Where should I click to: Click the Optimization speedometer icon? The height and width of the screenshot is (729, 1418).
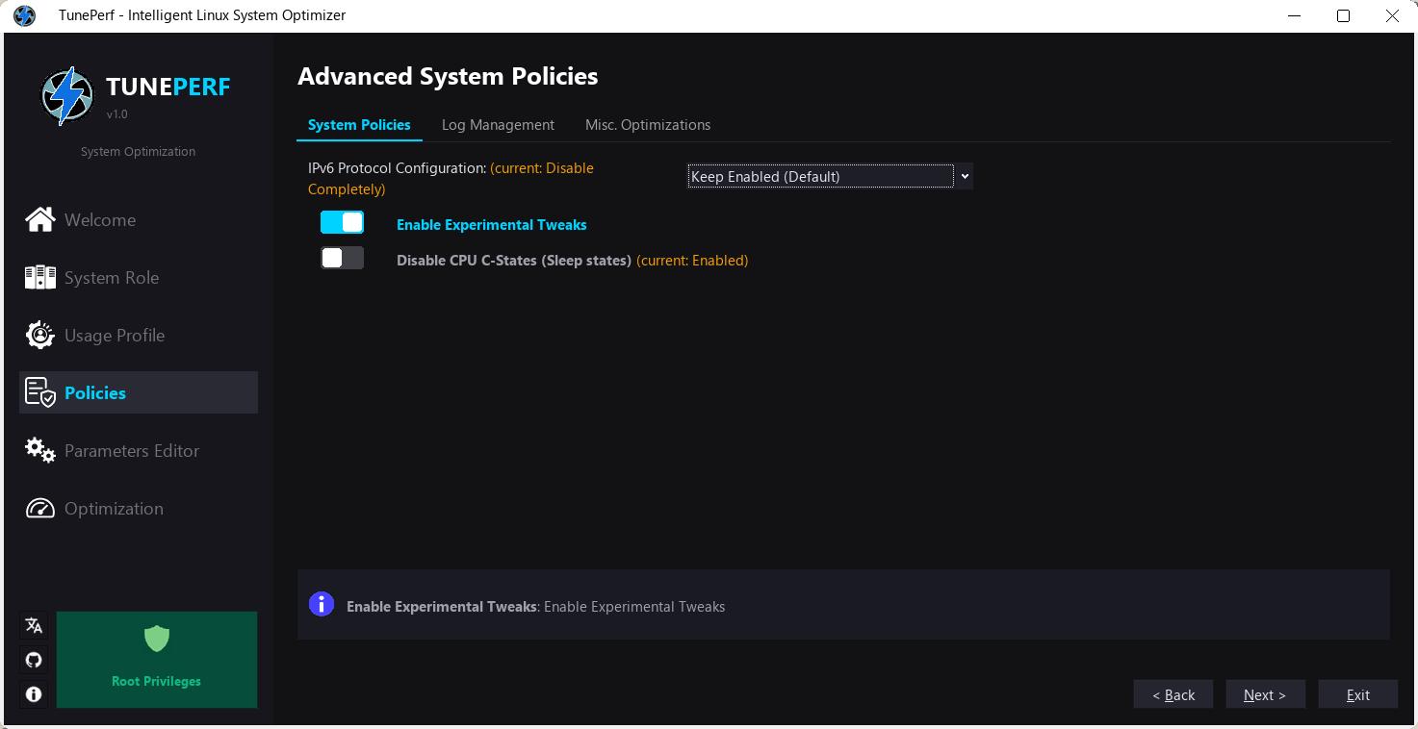pyautogui.click(x=40, y=508)
